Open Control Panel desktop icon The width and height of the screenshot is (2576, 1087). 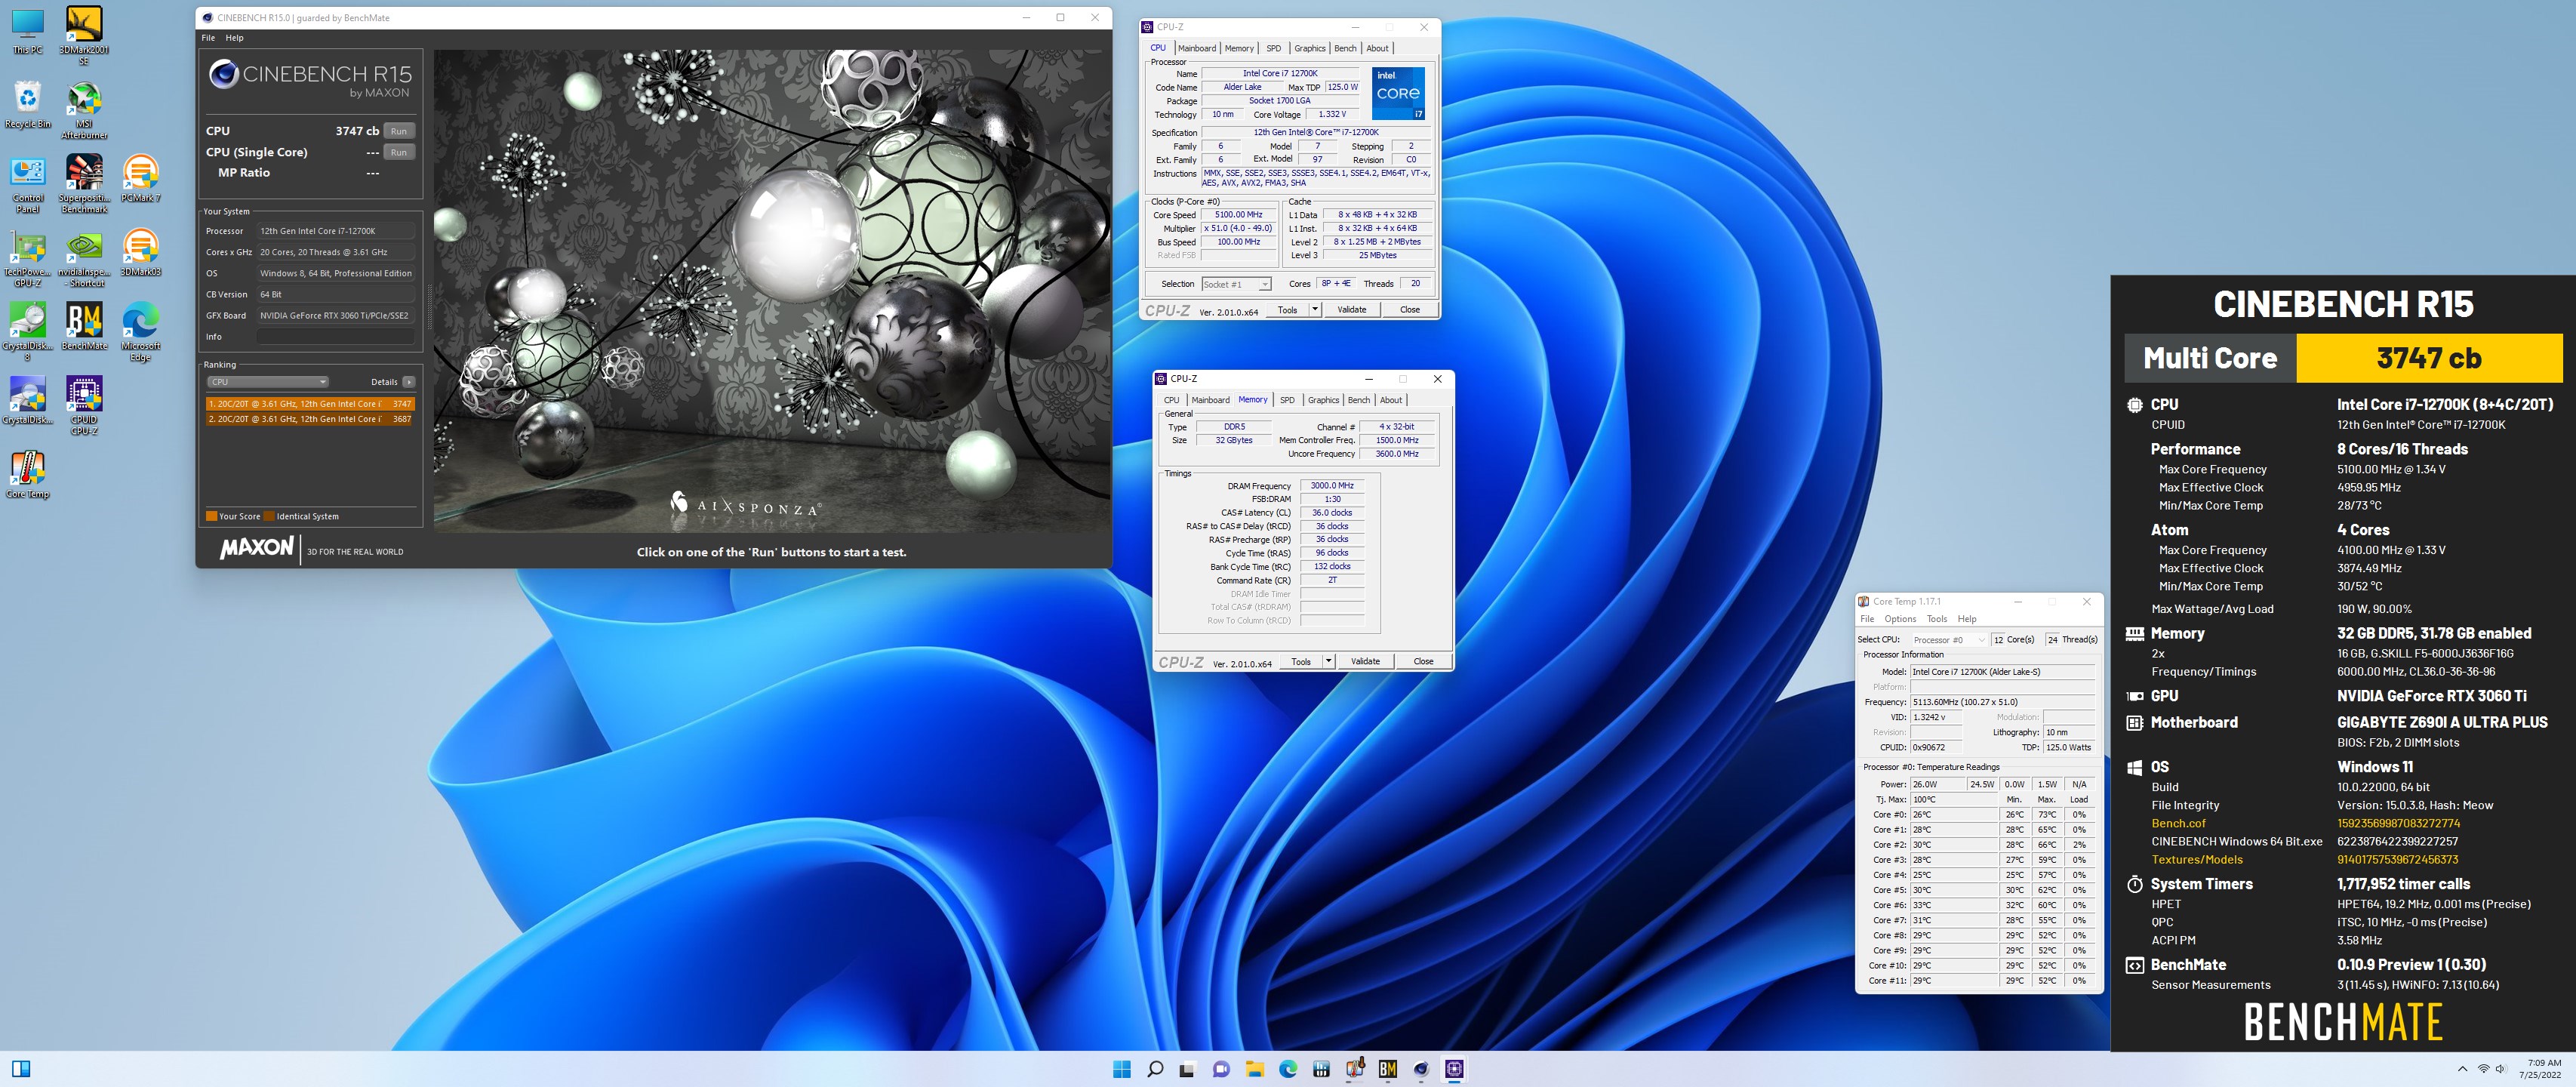28,185
